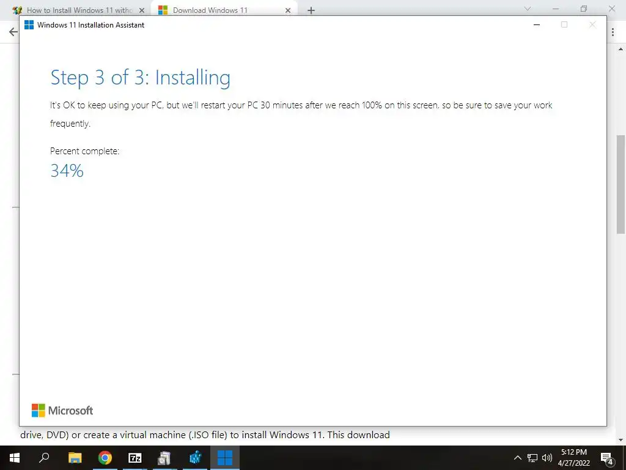
Task: Close the Chrome browser window
Action: (x=611, y=9)
